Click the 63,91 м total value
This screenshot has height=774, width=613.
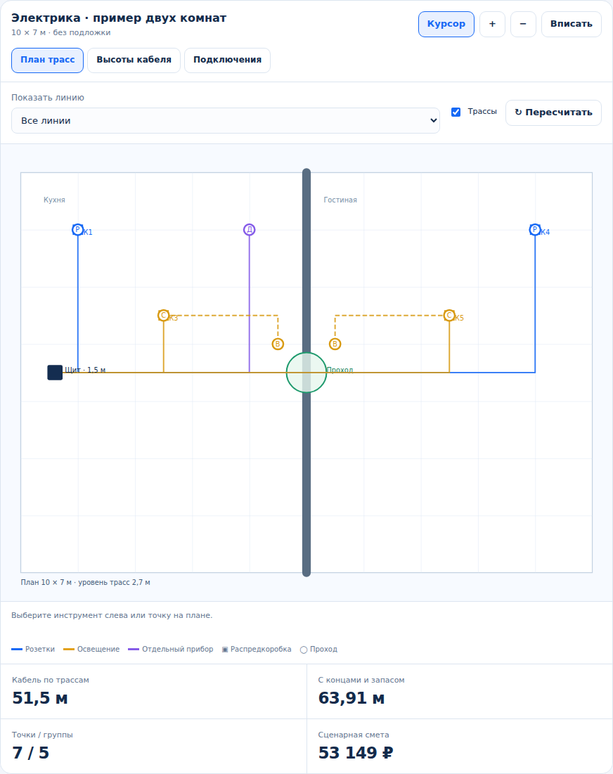coord(351,698)
